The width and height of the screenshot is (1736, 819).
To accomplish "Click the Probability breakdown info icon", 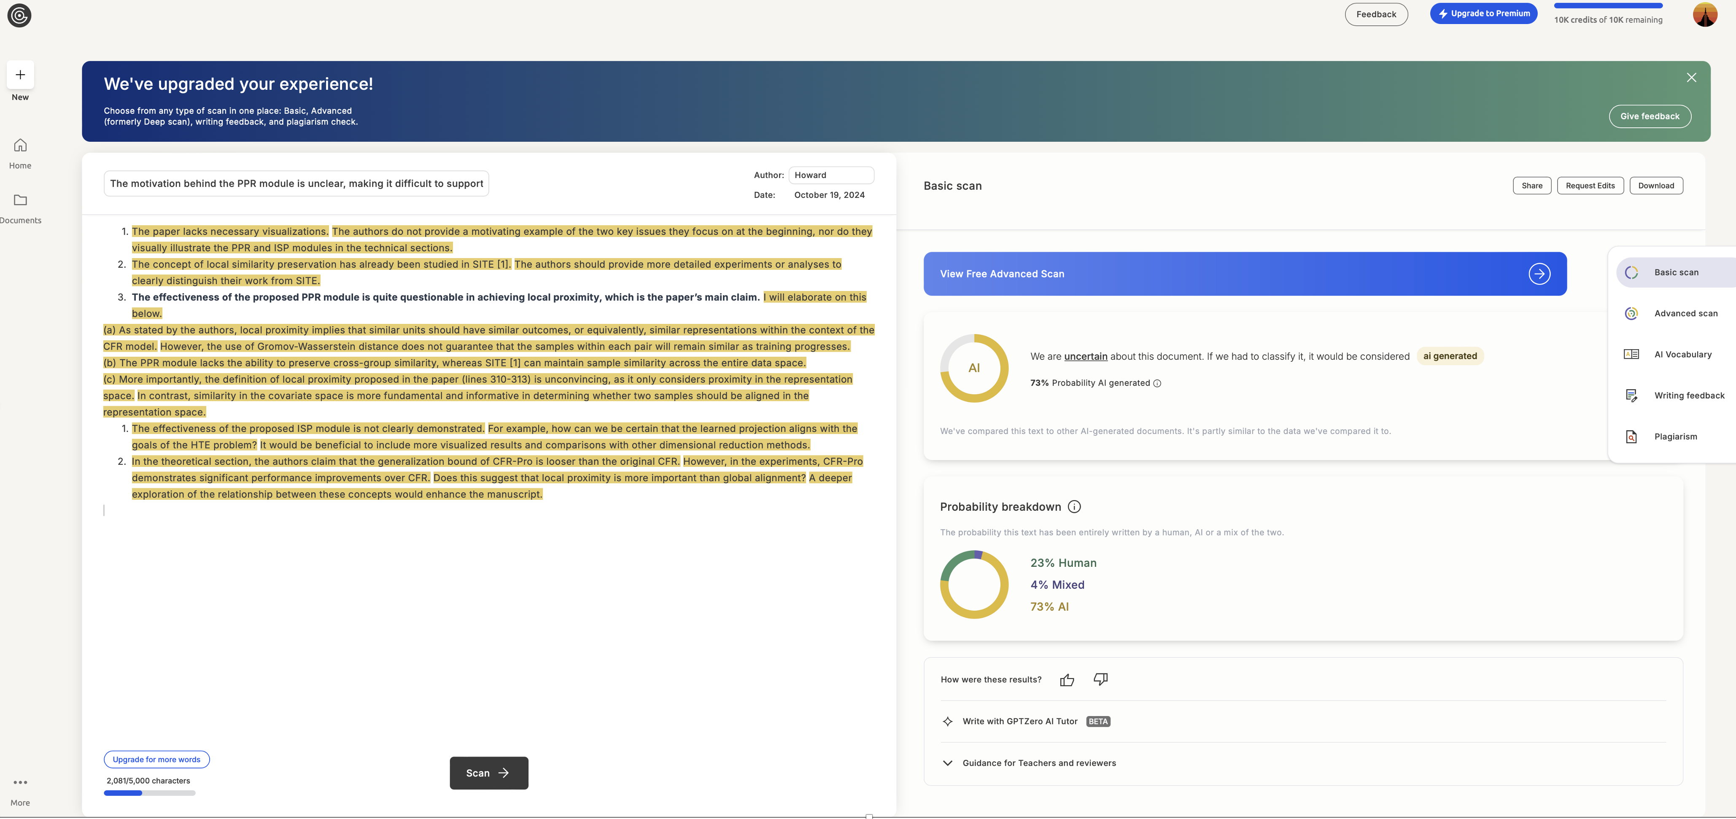I will [x=1074, y=507].
